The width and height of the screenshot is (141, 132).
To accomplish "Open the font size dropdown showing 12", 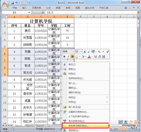I will pyautogui.click(x=81, y=52).
